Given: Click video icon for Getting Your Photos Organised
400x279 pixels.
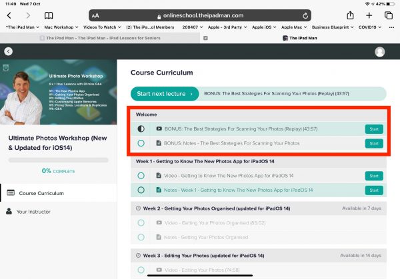Looking at the screenshot, I should click(x=159, y=222).
